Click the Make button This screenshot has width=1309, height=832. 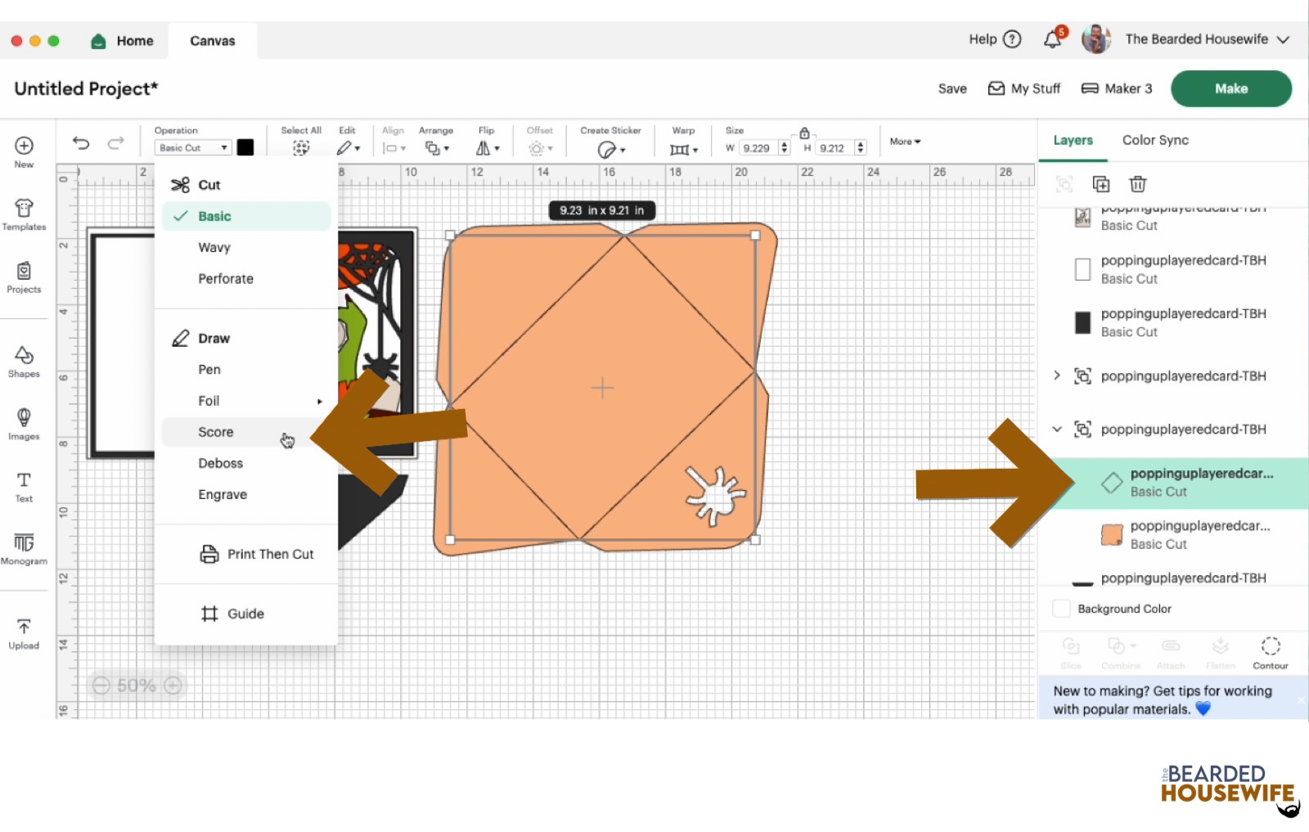(1230, 88)
